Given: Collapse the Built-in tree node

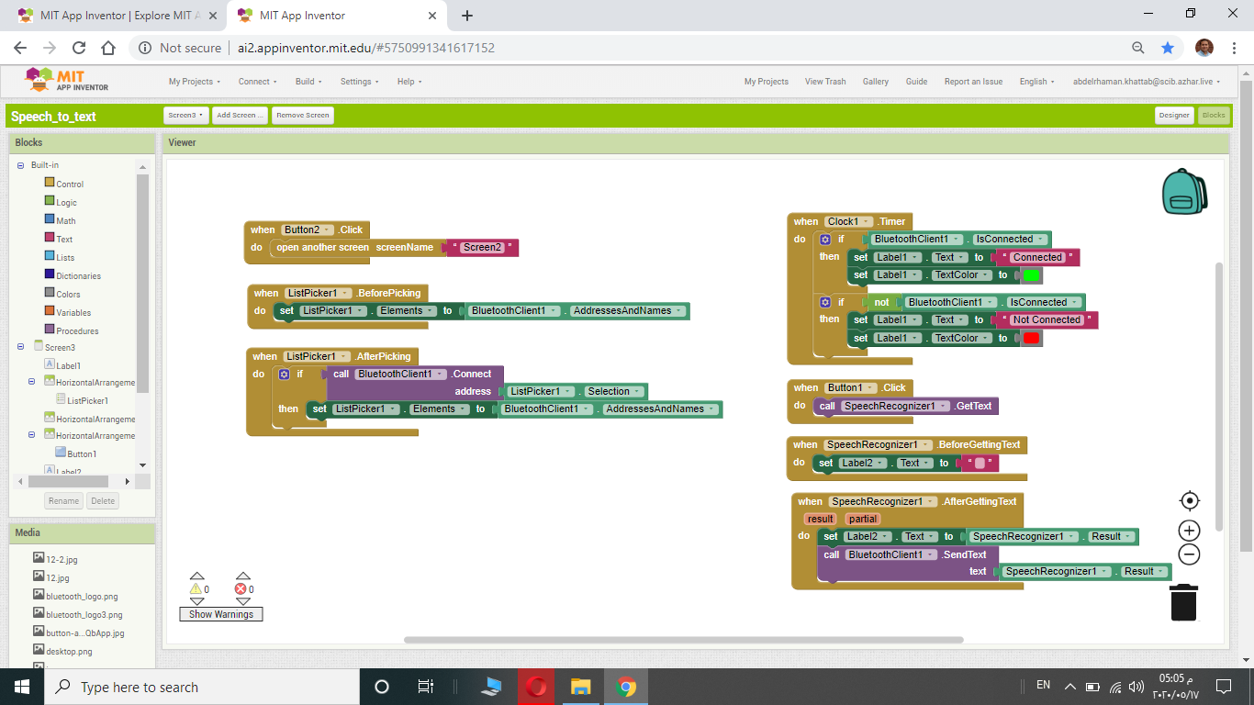Looking at the screenshot, I should click(20, 165).
